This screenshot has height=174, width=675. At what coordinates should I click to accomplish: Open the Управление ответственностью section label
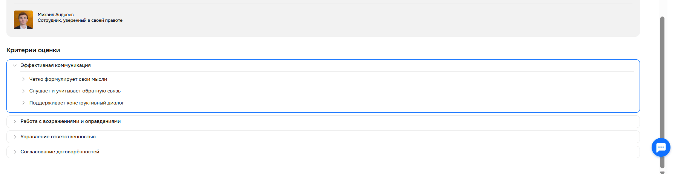click(58, 137)
